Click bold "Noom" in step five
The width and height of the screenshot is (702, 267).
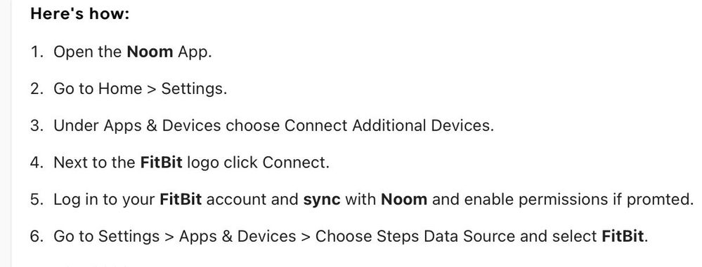[x=404, y=199]
